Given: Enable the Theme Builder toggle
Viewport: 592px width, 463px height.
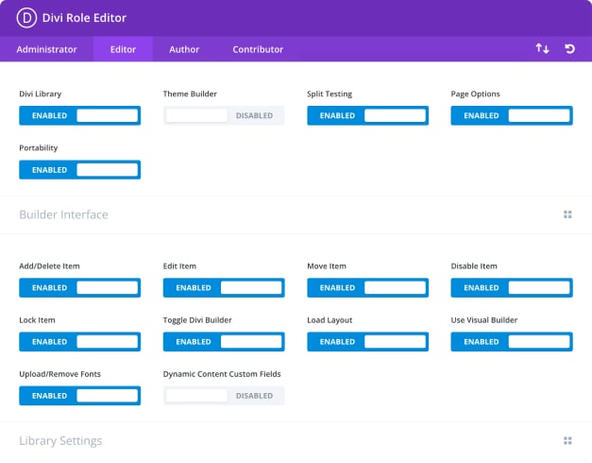Looking at the screenshot, I should click(224, 115).
